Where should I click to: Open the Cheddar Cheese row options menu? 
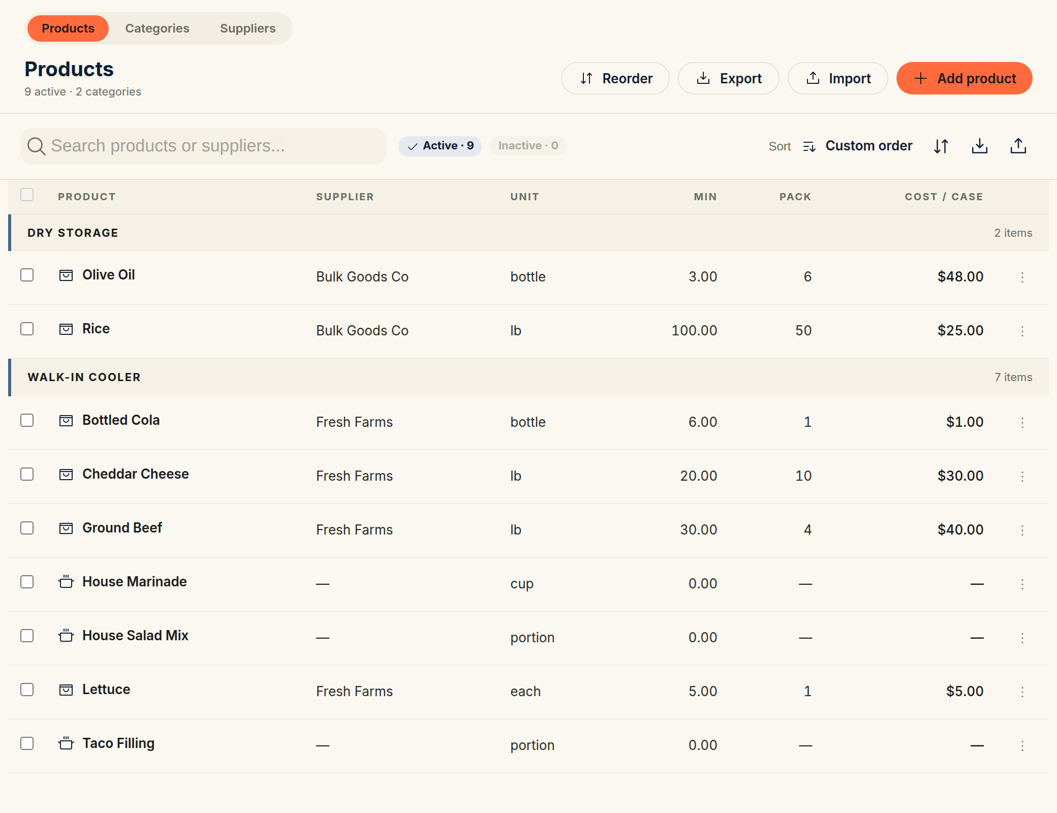(x=1022, y=476)
